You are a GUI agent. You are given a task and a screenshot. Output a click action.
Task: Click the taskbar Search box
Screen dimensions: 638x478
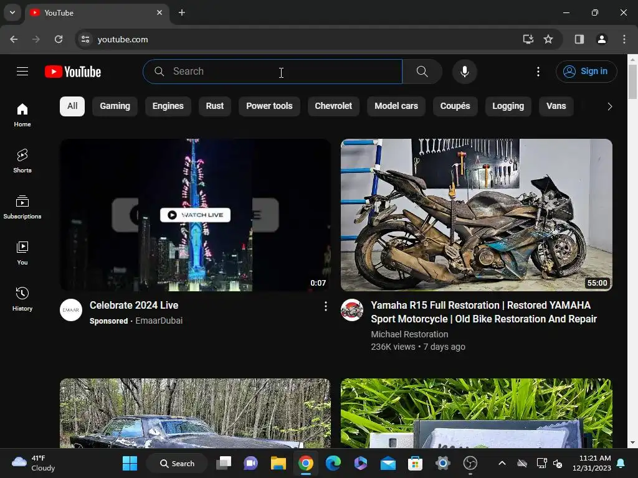(x=177, y=463)
